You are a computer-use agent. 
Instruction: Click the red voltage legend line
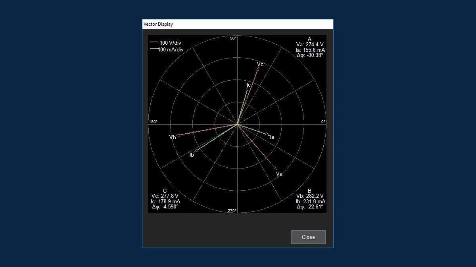coord(154,42)
